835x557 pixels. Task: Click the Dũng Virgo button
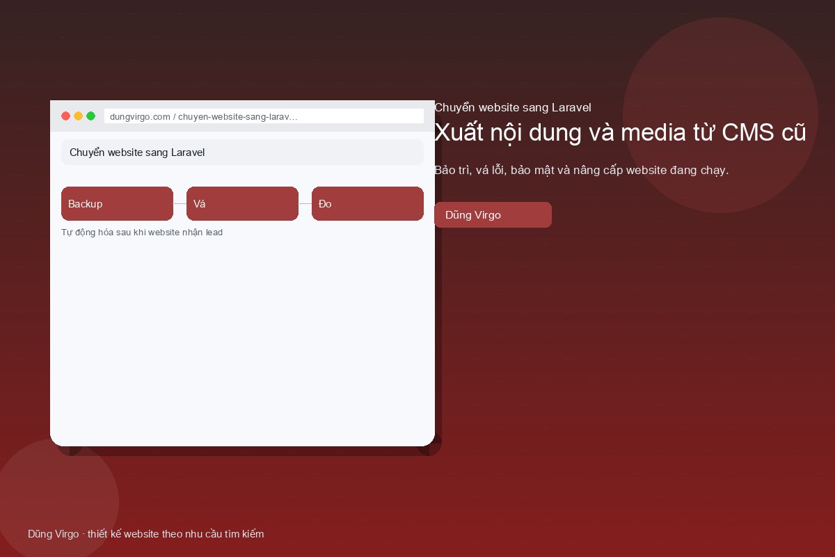[493, 215]
